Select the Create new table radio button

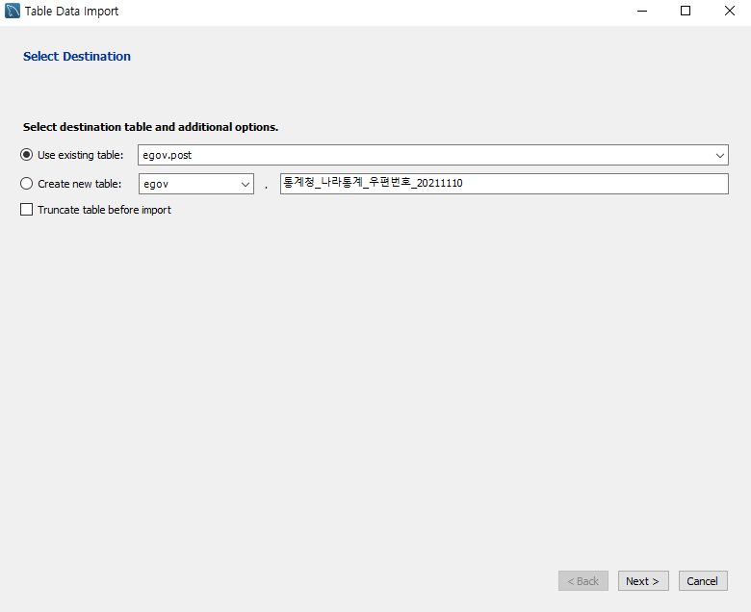(26, 184)
